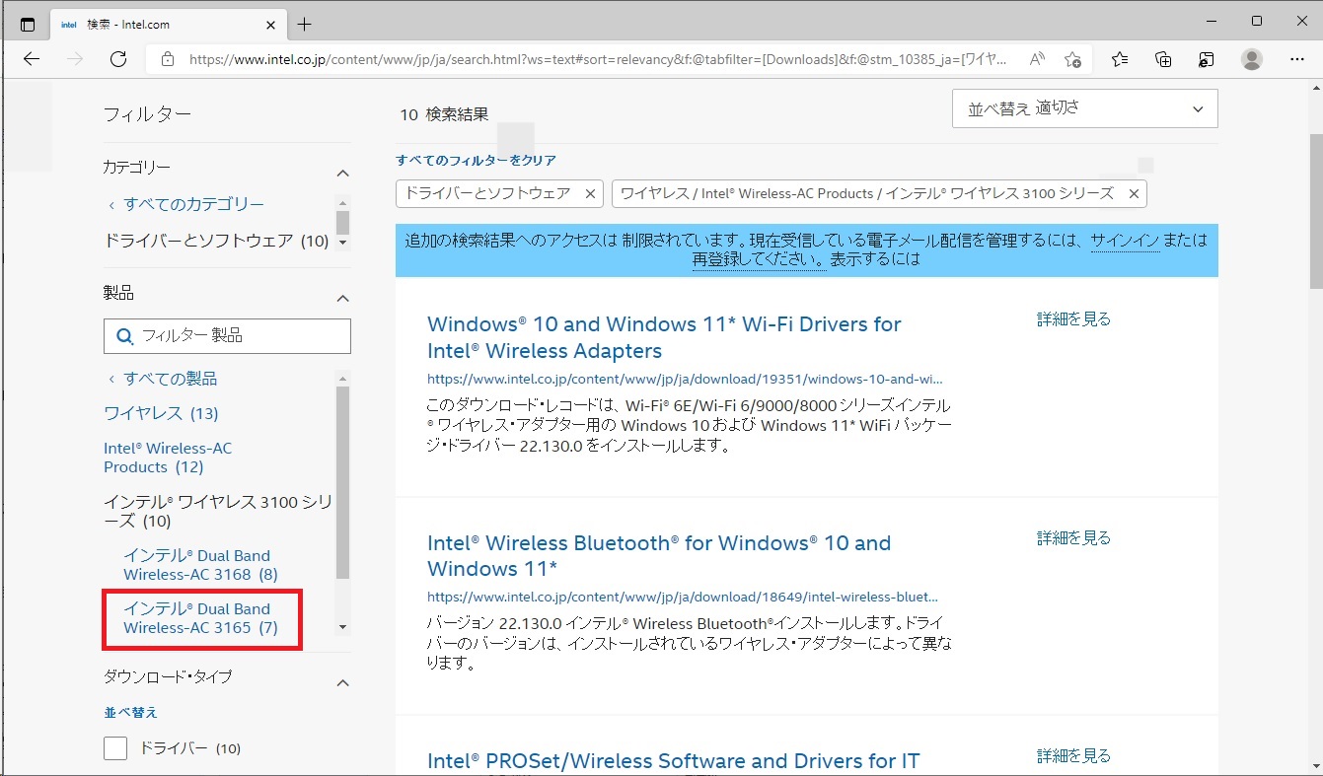Collapse the ダウンロード・タイプ filter section
The height and width of the screenshot is (776, 1323).
[343, 682]
